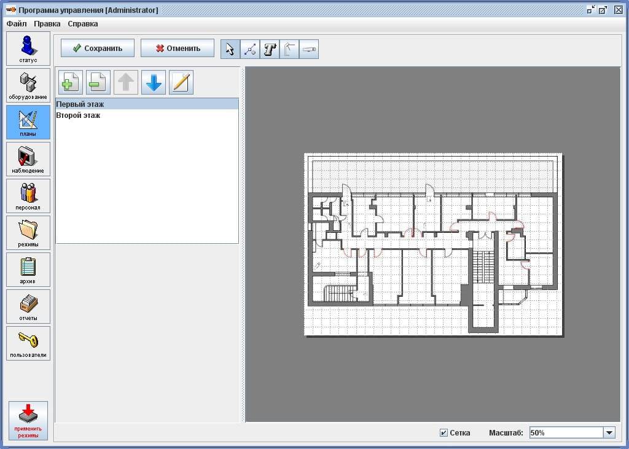Image resolution: width=629 pixels, height=449 pixels.
Task: Open the Файл menu
Action: pyautogui.click(x=17, y=24)
